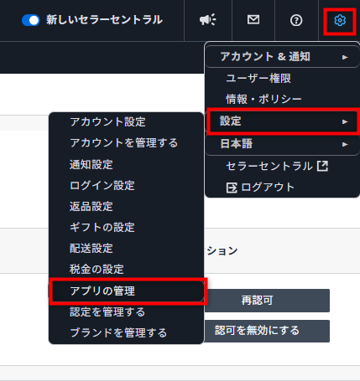Click the external link icon beside セラーセントラル

(x=322, y=166)
